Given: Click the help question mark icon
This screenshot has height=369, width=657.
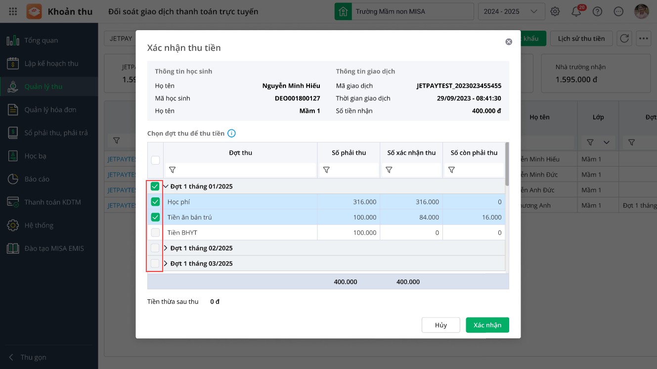Looking at the screenshot, I should (597, 11).
